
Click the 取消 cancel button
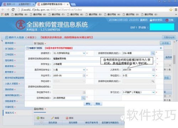[98, 104]
